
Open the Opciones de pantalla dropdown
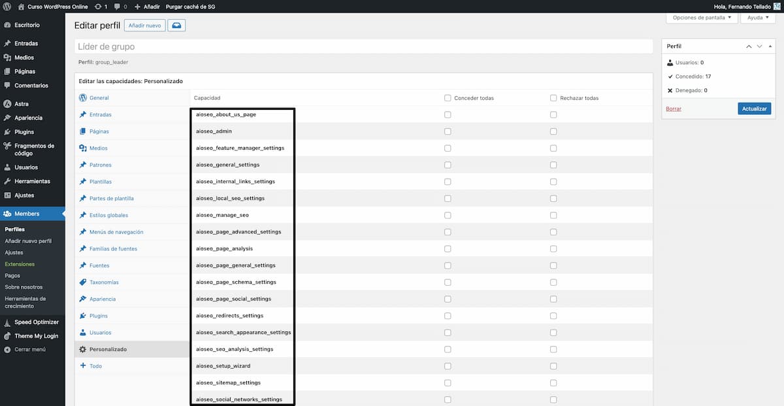coord(702,18)
